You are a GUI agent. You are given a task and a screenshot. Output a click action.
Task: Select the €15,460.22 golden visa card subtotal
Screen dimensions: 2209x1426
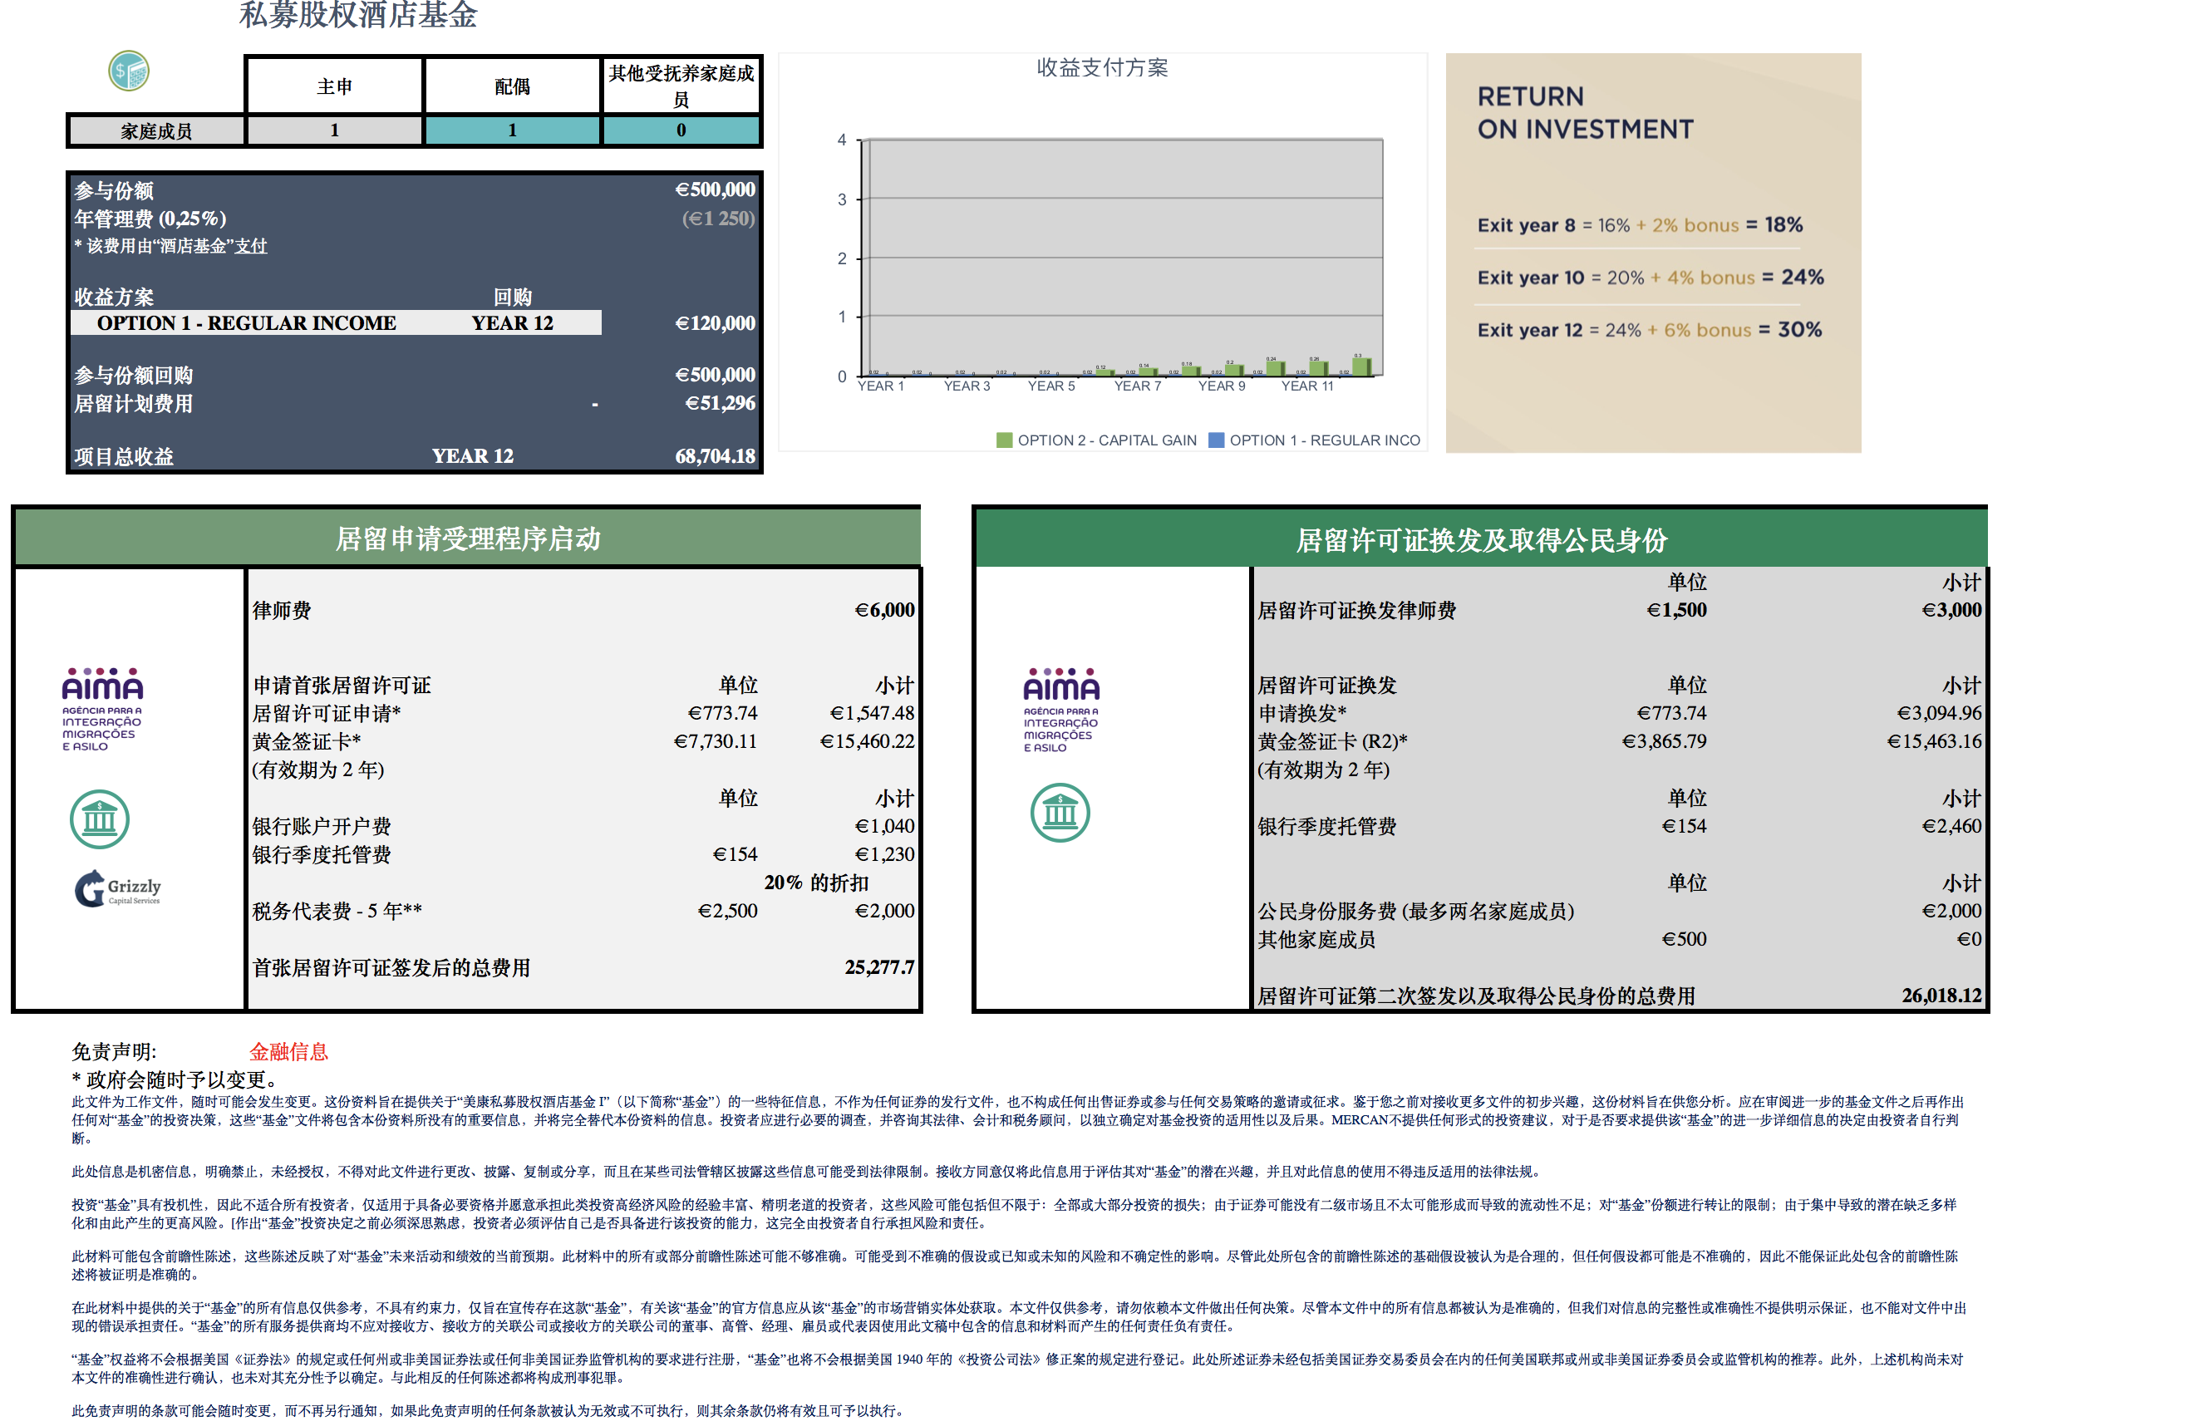tap(868, 742)
